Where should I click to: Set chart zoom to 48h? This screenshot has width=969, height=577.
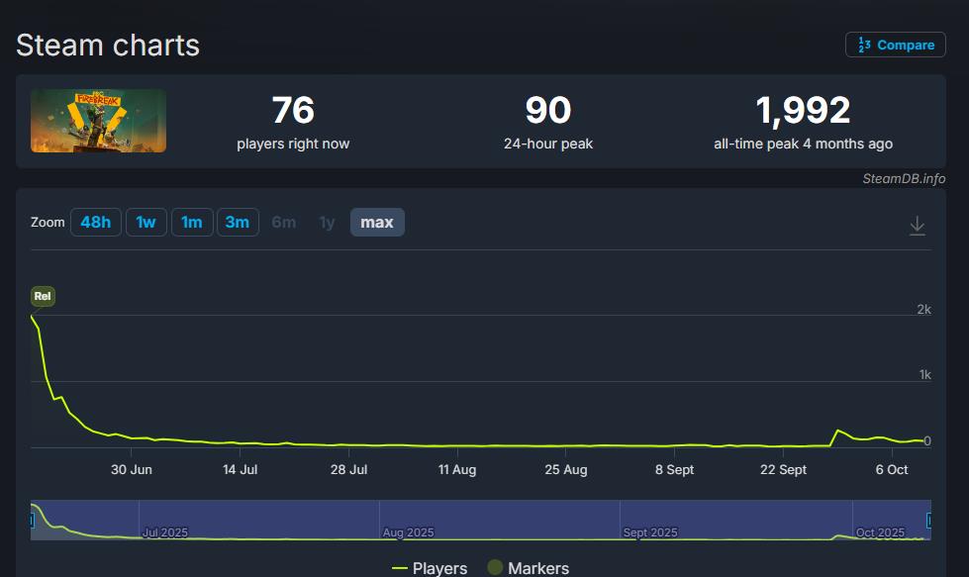tap(95, 223)
